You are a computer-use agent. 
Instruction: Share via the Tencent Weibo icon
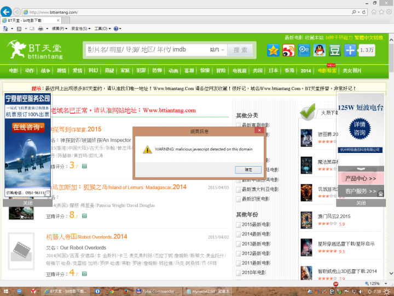point(304,50)
